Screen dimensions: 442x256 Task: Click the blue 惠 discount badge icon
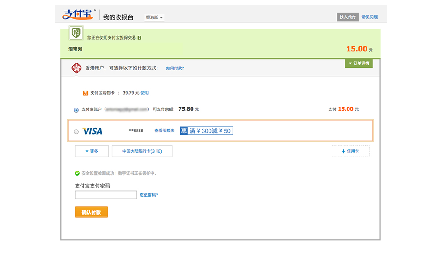(184, 131)
